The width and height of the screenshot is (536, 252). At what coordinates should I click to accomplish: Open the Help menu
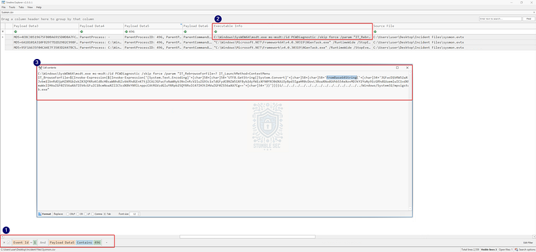[39, 7]
